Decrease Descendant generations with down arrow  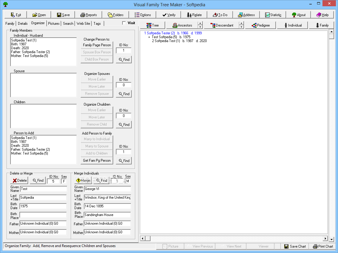tap(242, 27)
